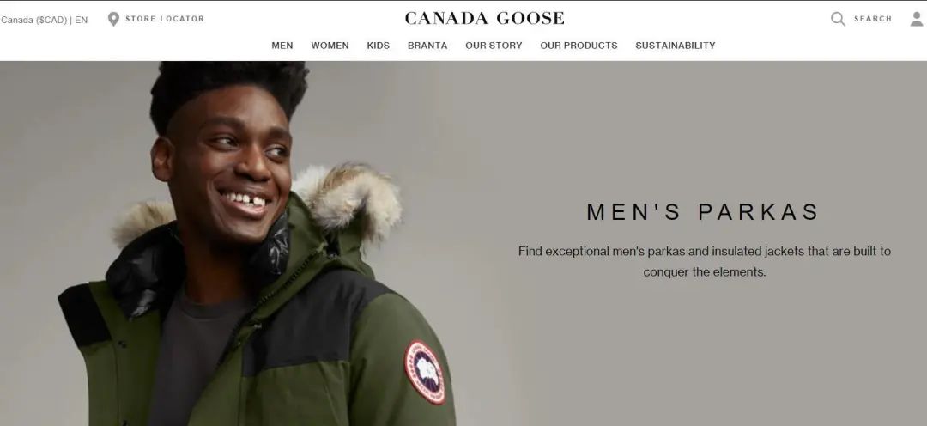Click the store locator map pin icon
The height and width of the screenshot is (426, 927).
113,19
